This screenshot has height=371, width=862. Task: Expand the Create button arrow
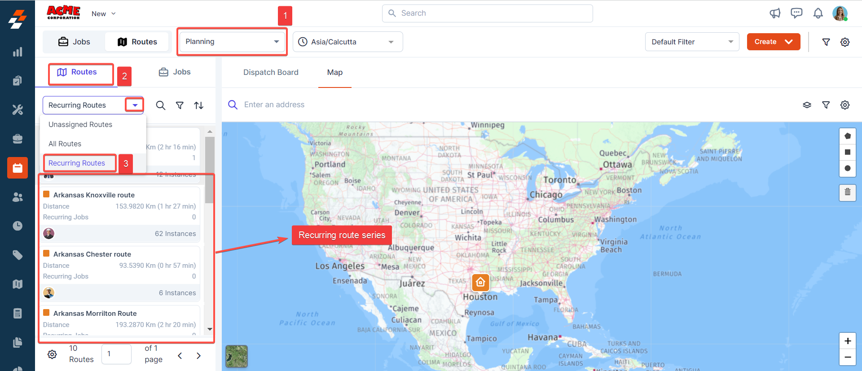click(789, 42)
